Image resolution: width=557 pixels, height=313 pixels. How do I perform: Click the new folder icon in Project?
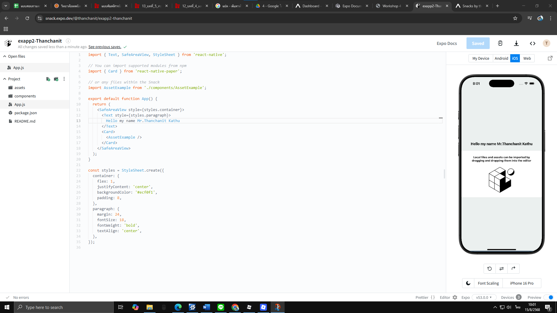(56, 79)
